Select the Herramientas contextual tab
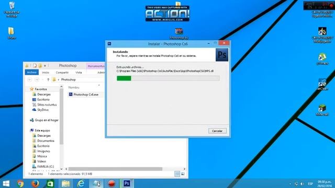The width and height of the screenshot is (335, 188). 96,66
